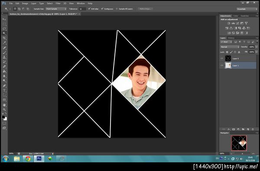
Task: Select the Path Selection tool
Action: pos(4,95)
